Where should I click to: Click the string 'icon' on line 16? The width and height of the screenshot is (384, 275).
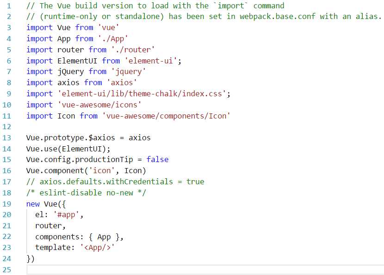[102, 170]
